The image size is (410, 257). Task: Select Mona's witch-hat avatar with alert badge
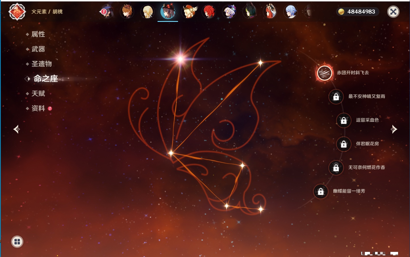tap(107, 12)
